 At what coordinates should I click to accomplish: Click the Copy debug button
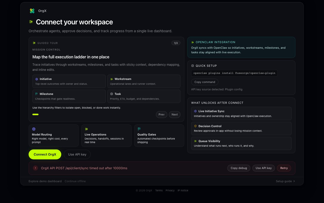click(239, 168)
